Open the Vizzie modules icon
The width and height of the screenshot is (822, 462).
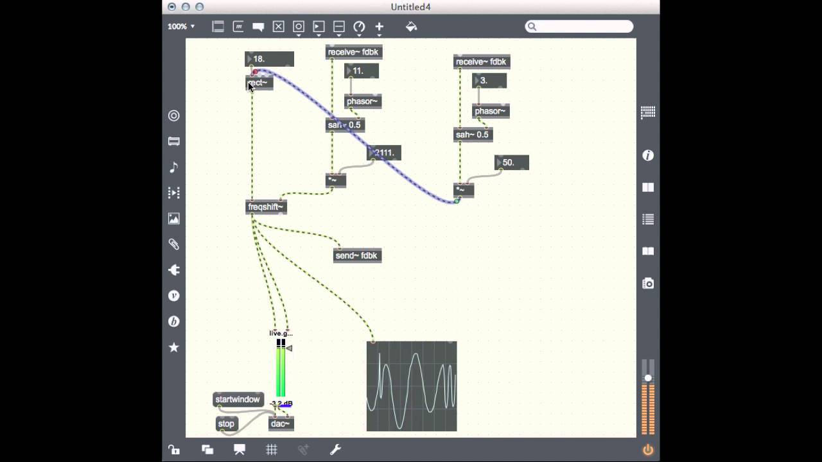tap(174, 296)
